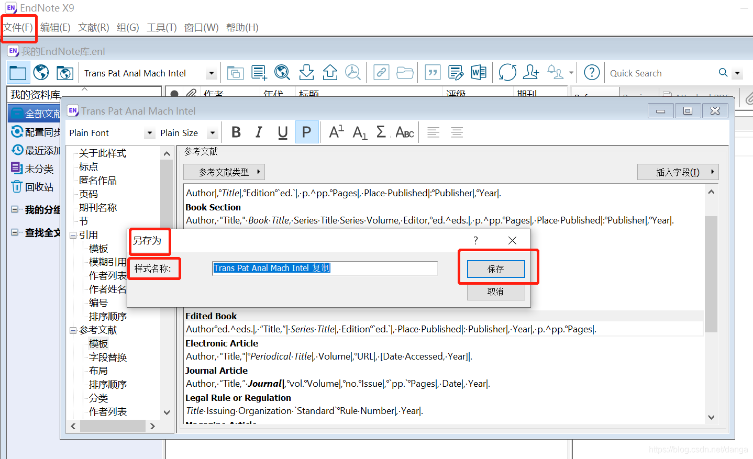
Task: Click Open File folder icon
Action: pos(405,73)
